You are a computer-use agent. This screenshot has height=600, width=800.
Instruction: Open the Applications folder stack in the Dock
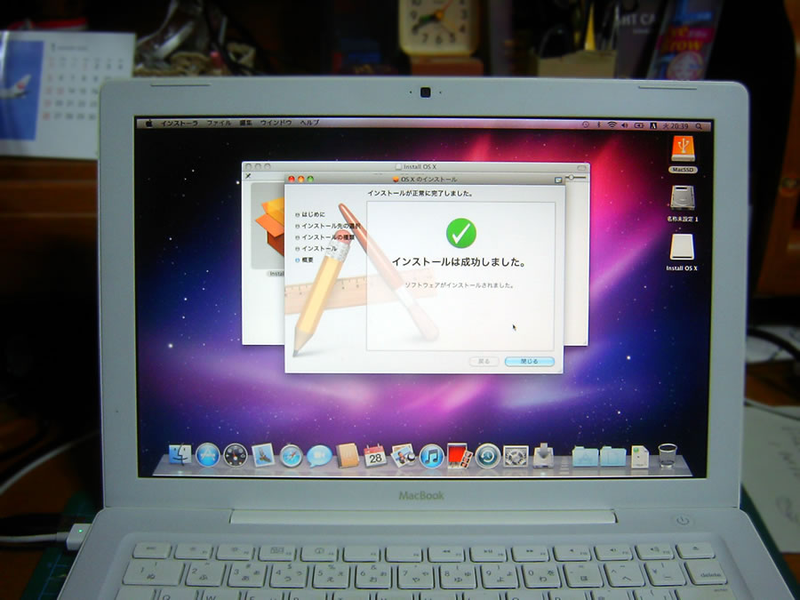(585, 457)
